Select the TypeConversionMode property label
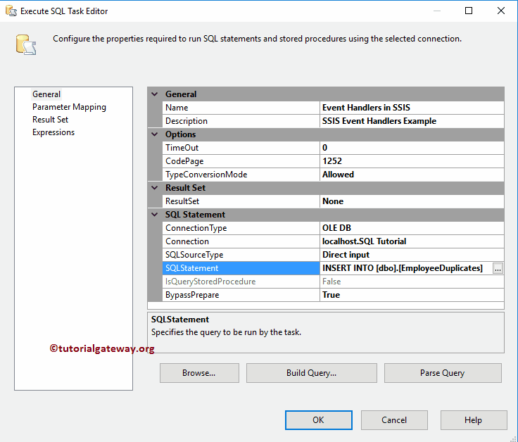Image resolution: width=518 pixels, height=442 pixels. (x=241, y=175)
